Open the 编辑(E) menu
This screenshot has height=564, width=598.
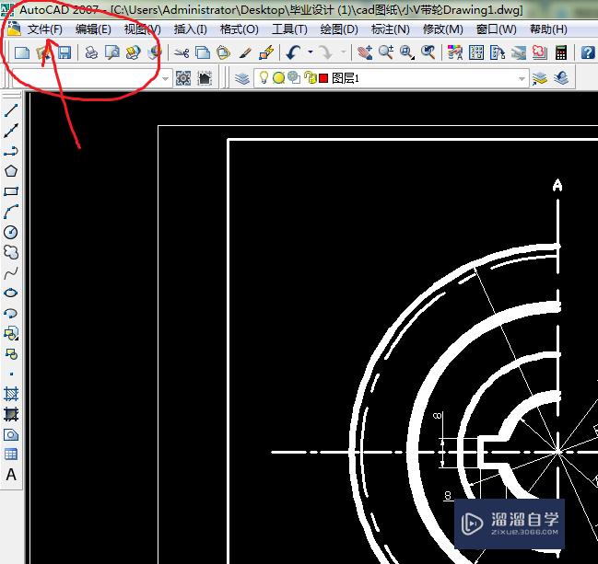[93, 29]
